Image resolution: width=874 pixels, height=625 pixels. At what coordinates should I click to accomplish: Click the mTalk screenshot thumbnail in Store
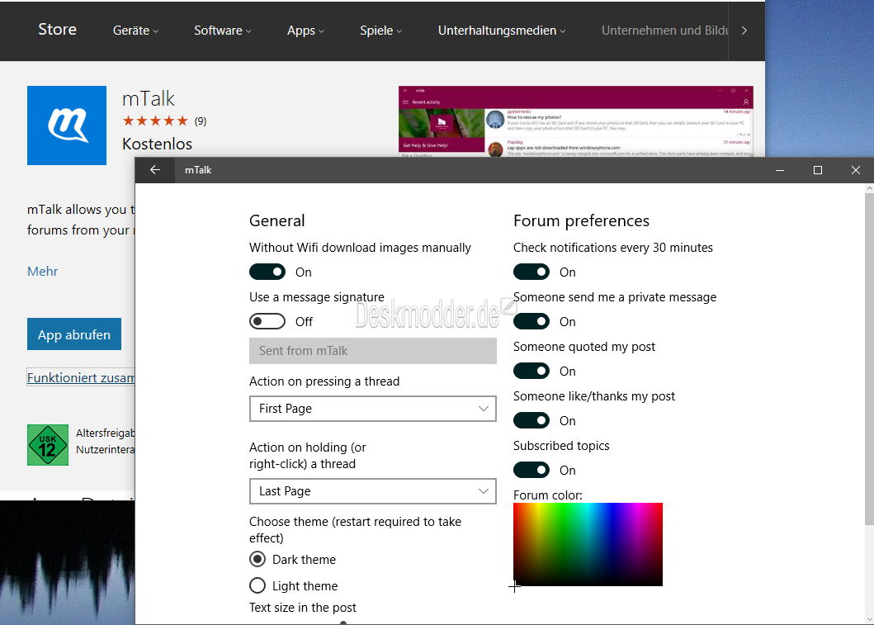[x=576, y=121]
